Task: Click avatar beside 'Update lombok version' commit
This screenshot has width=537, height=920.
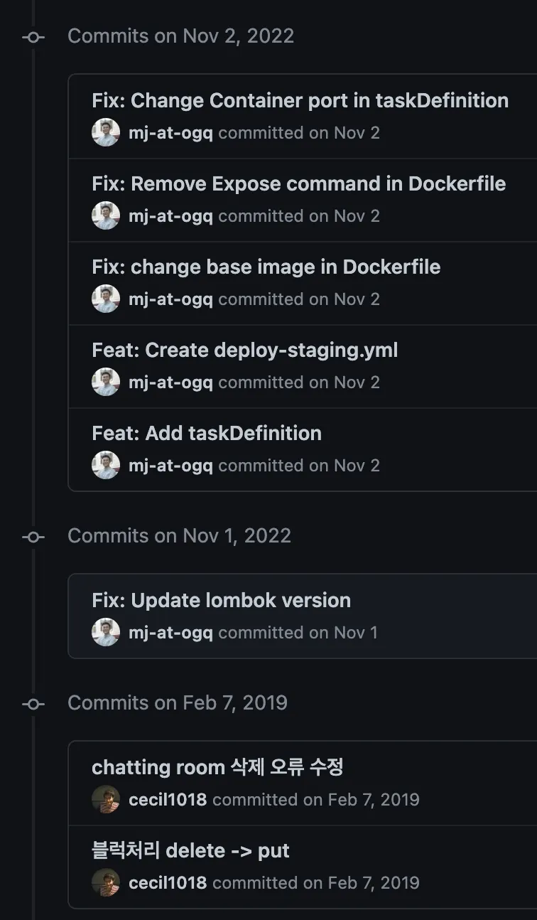Action: pyautogui.click(x=106, y=633)
